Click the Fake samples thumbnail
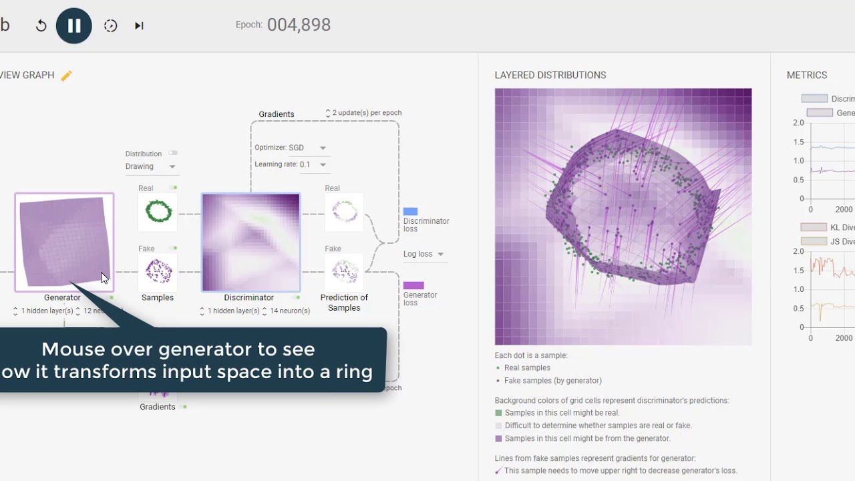This screenshot has width=855, height=481. [158, 272]
